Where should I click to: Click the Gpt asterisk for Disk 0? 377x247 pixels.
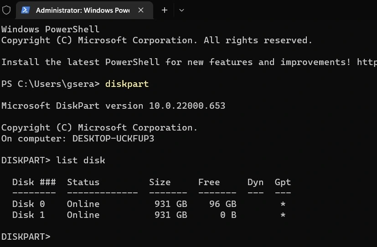283,205
